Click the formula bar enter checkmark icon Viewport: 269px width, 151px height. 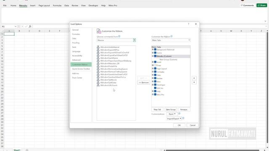coord(26,26)
